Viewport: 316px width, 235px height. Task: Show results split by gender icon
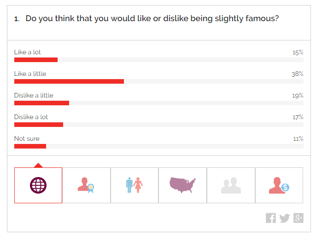(135, 185)
